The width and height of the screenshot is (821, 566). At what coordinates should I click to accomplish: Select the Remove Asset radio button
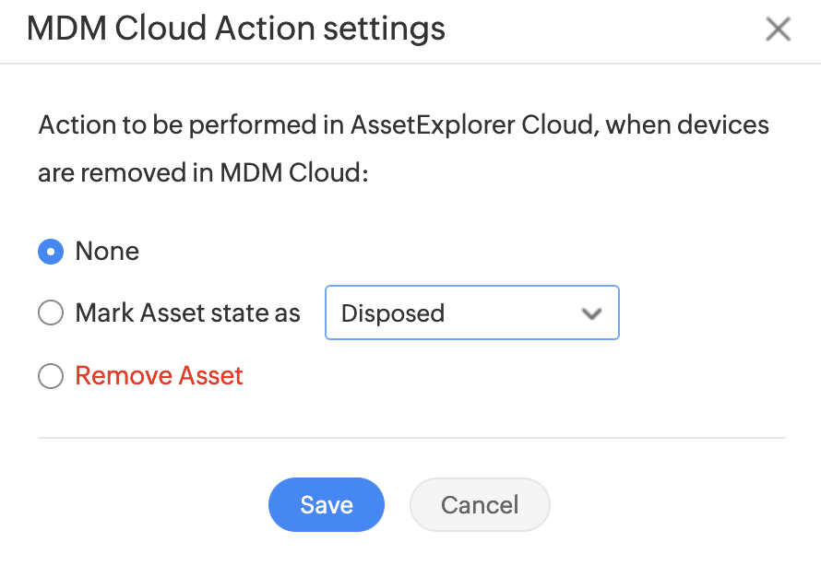(51, 376)
